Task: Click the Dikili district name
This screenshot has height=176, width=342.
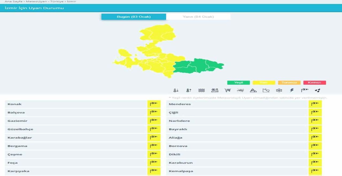Action: pos(175,154)
